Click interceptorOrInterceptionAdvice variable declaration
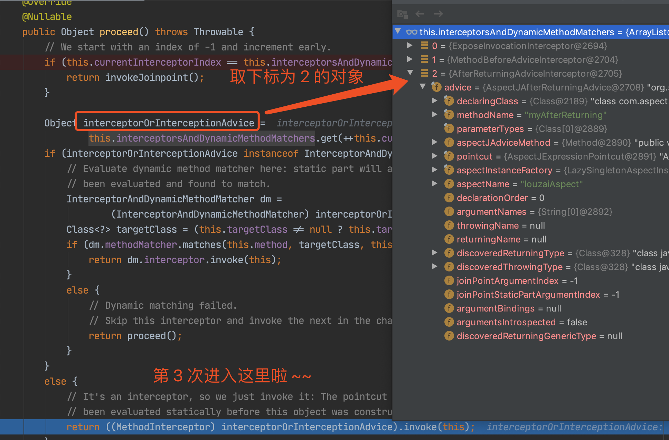Image resolution: width=669 pixels, height=440 pixels. coord(169,123)
